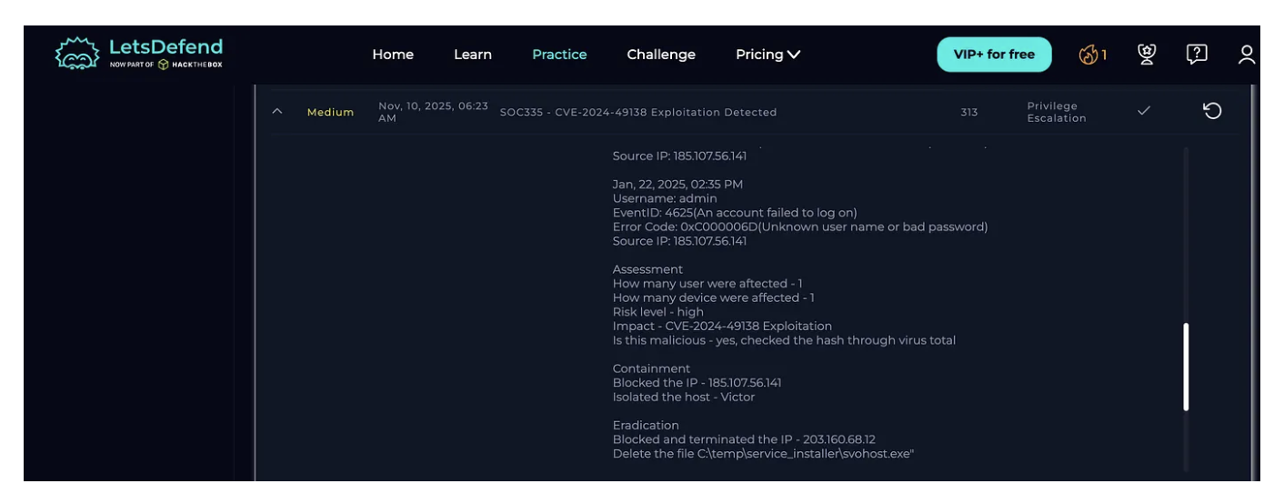The width and height of the screenshot is (1284, 504).
Task: Open the Practice section
Action: 559,55
